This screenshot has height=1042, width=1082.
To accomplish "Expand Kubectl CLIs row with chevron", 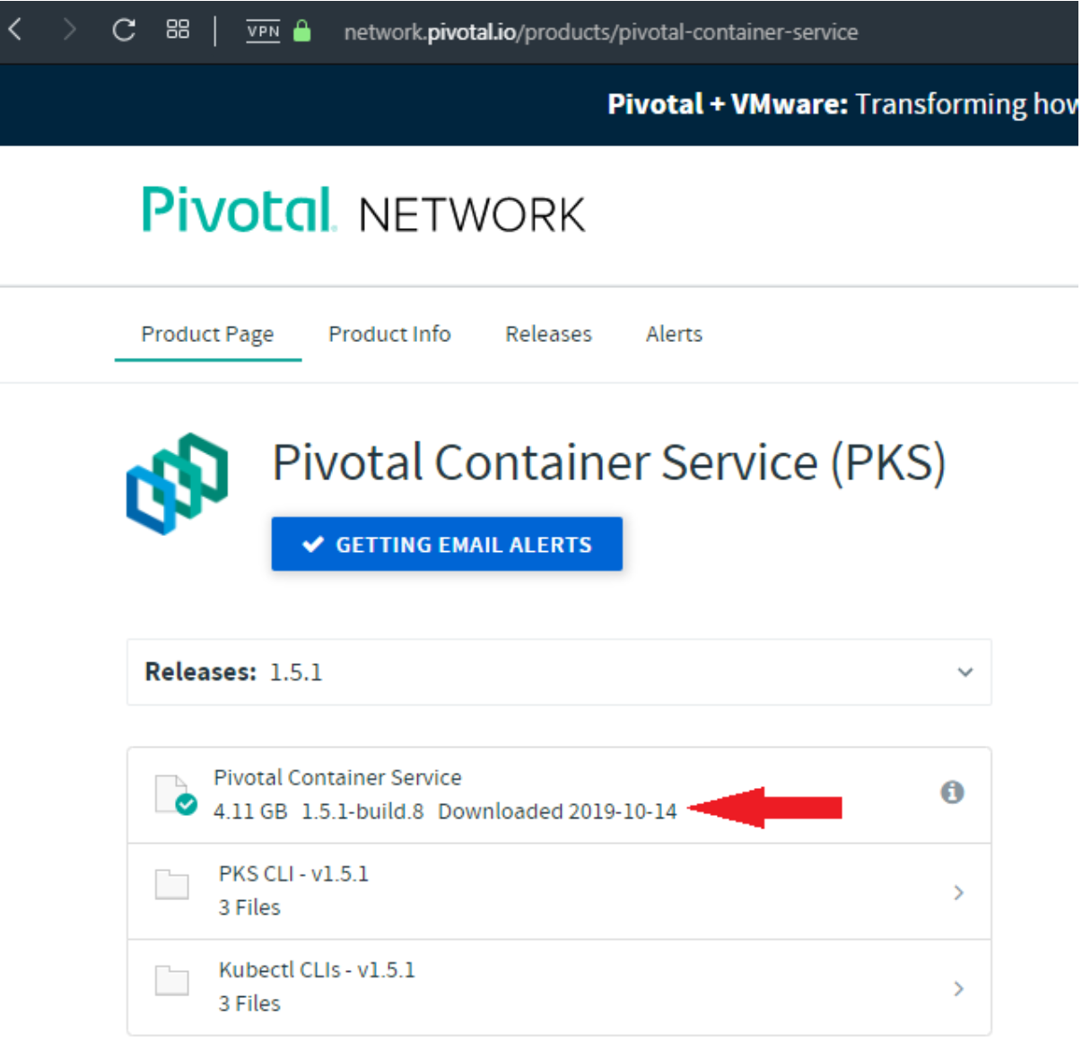I will 958,988.
